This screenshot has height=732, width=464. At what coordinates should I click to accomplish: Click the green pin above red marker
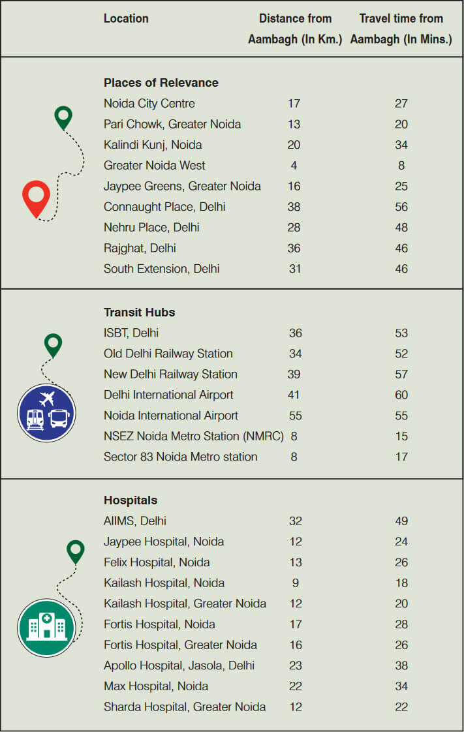(x=63, y=117)
